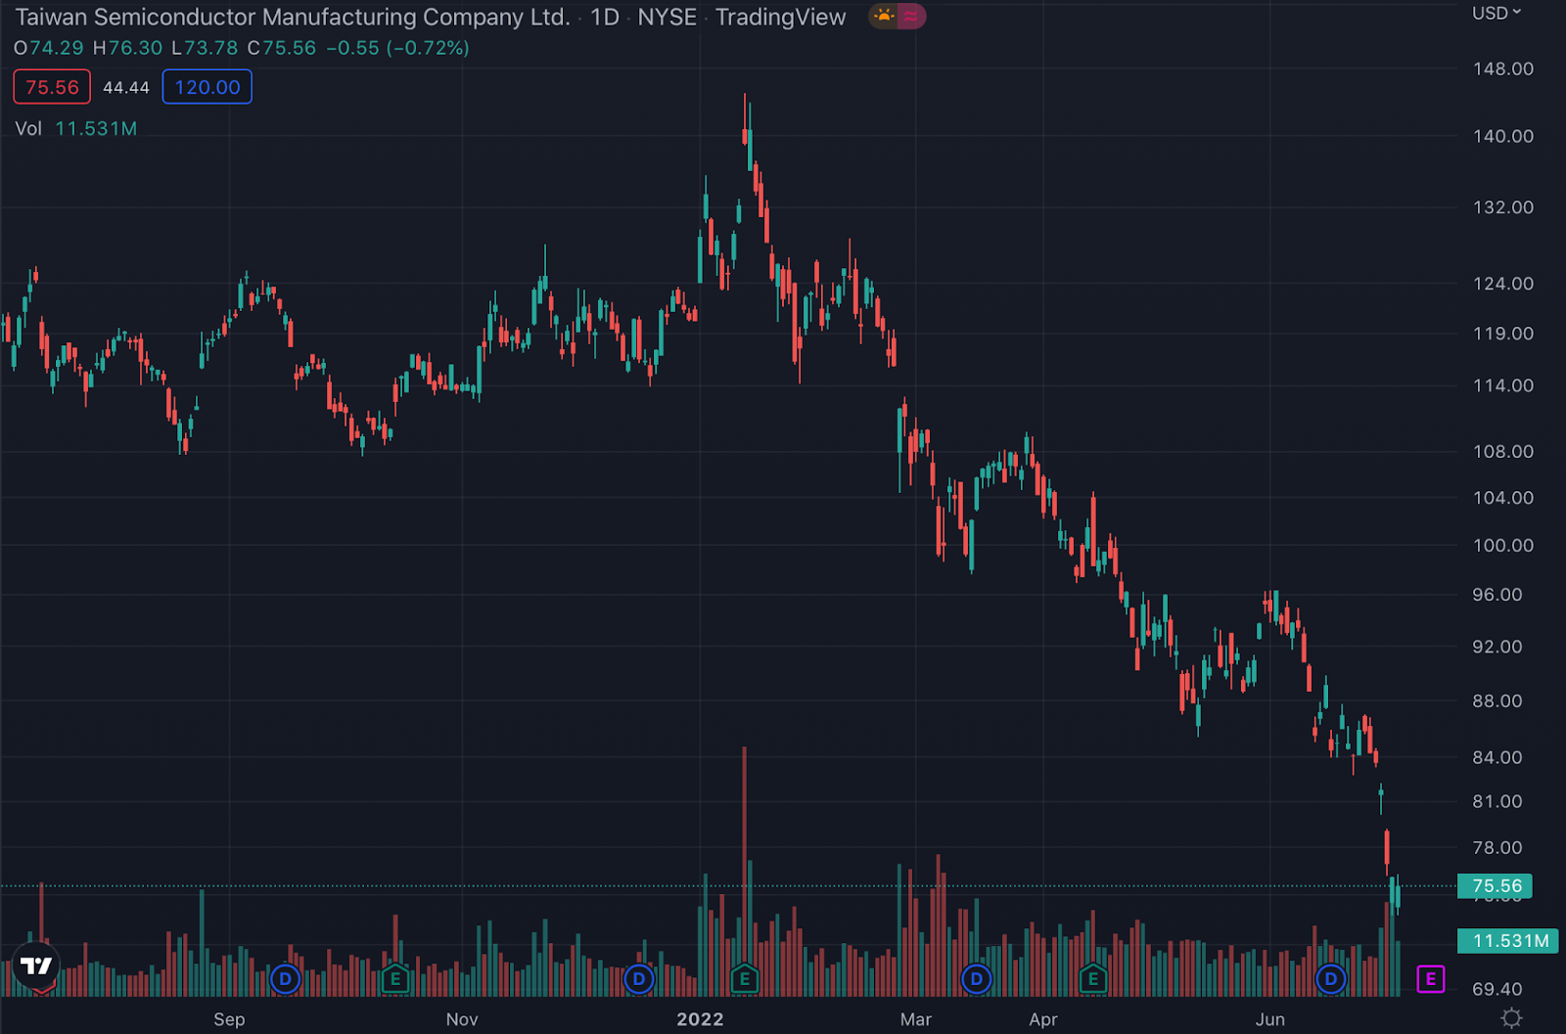Click the Sep time axis label
1566x1034 pixels.
pyautogui.click(x=229, y=1019)
